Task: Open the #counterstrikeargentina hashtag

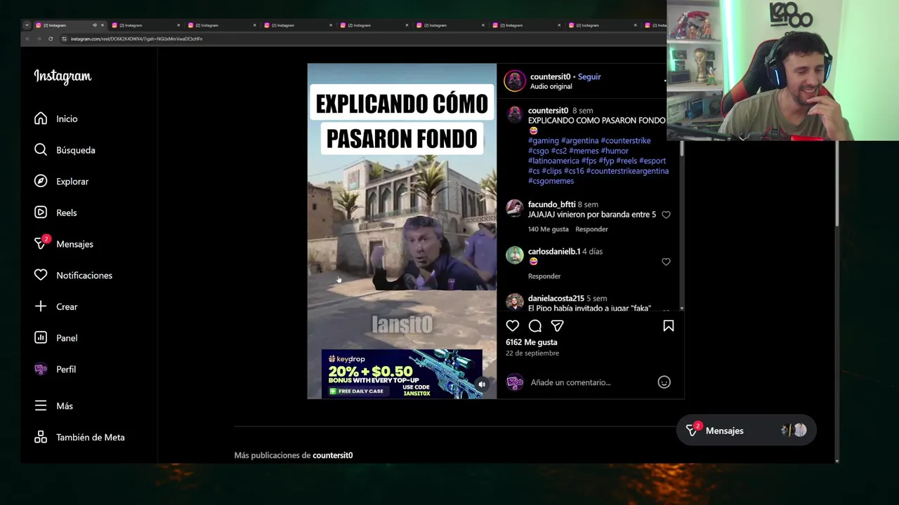Action: coord(627,170)
